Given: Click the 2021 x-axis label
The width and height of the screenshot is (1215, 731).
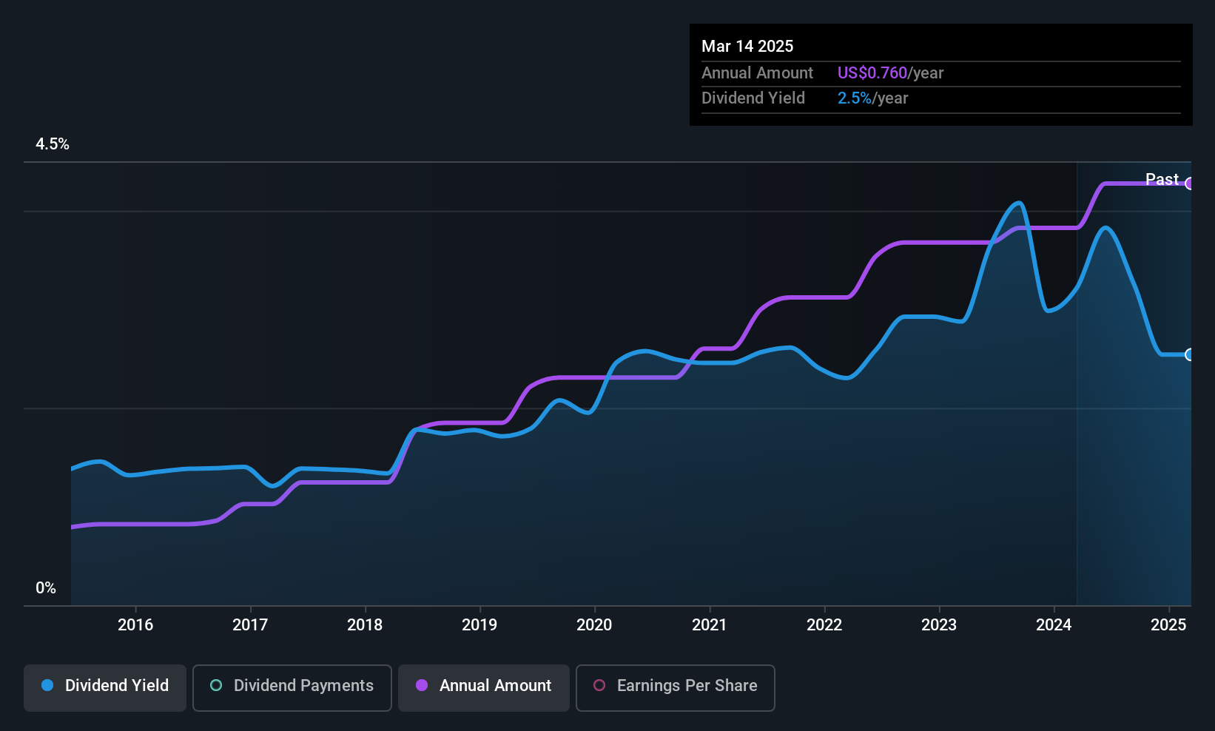Looking at the screenshot, I should tap(710, 624).
